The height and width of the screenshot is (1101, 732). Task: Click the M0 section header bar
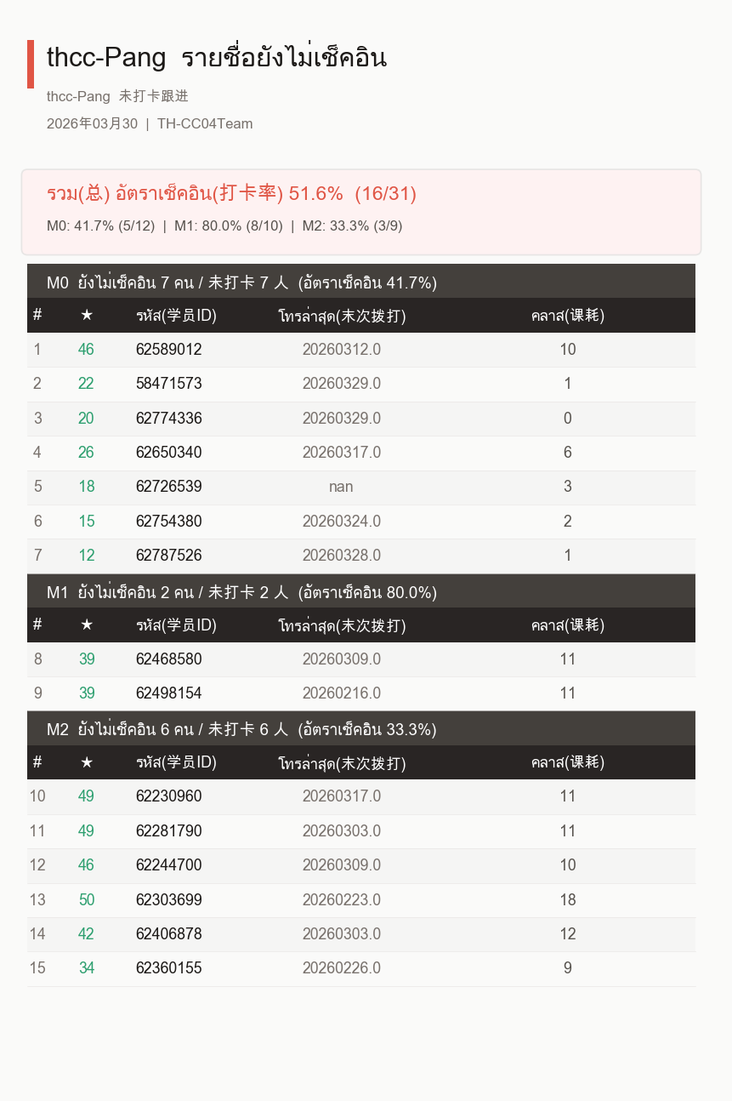[361, 282]
